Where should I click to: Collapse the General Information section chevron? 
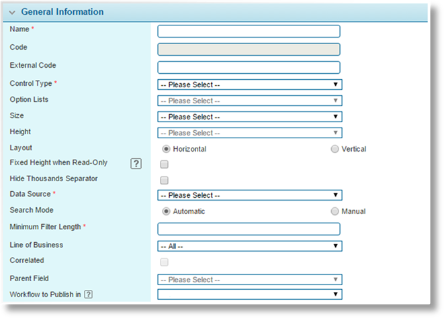pyautogui.click(x=12, y=13)
